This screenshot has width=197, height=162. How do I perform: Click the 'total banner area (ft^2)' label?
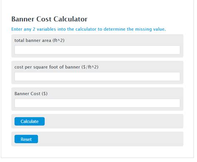(39, 40)
